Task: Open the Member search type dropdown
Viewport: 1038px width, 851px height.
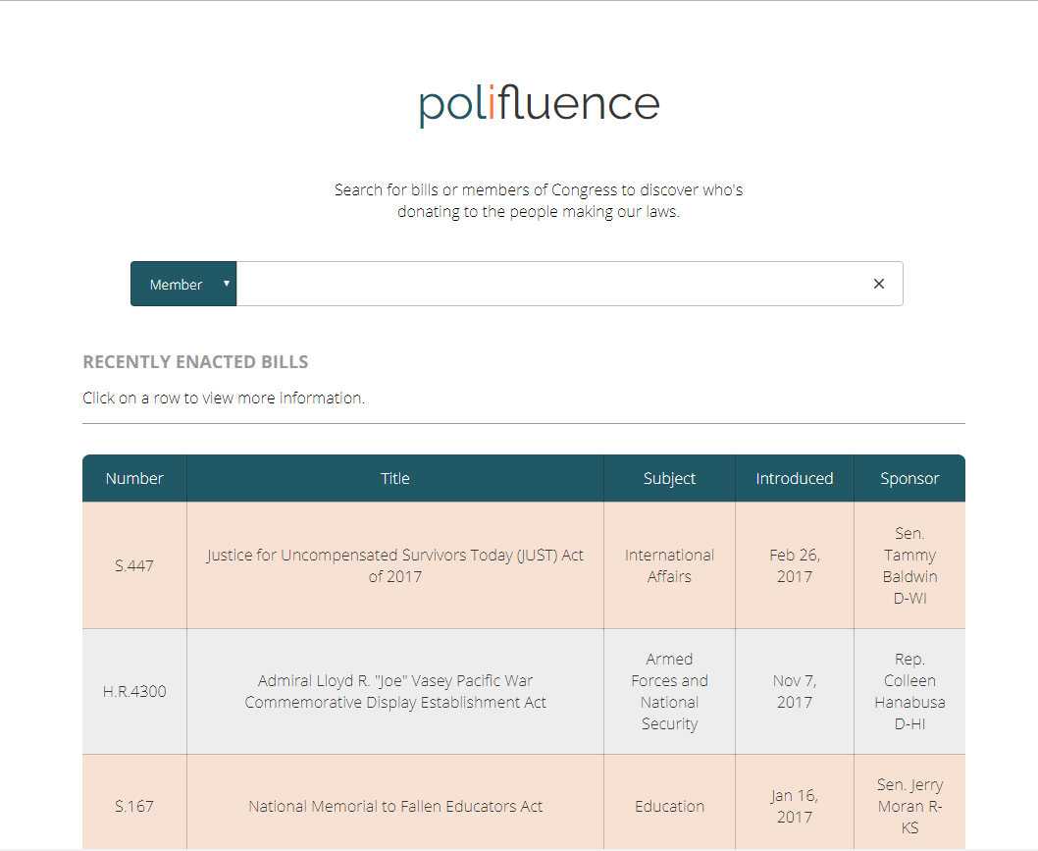Action: pyautogui.click(x=183, y=284)
